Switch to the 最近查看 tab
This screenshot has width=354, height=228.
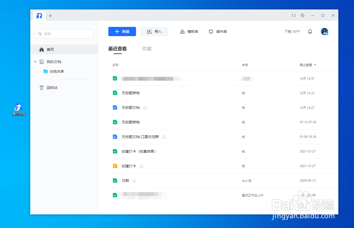(x=118, y=49)
